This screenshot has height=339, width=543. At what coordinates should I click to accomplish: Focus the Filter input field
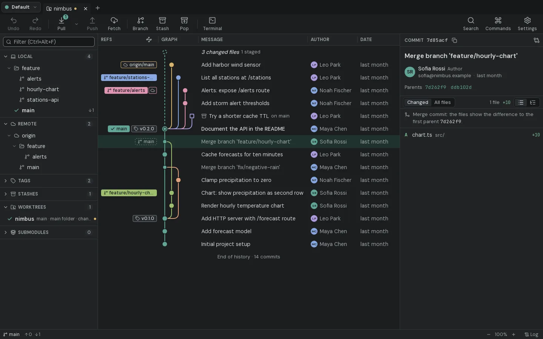[x=49, y=42]
